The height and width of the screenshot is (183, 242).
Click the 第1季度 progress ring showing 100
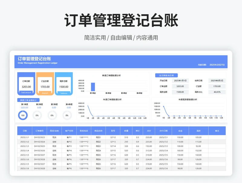[x=23, y=115]
